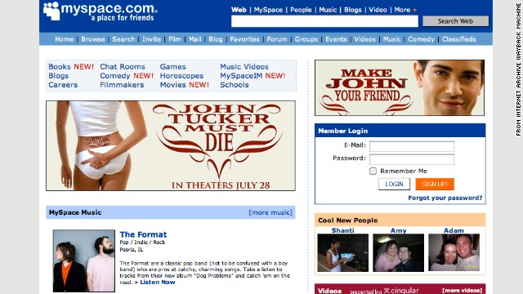The width and height of the screenshot is (523, 294).
Task: Open Search in the navigation bar
Action: coord(123,39)
